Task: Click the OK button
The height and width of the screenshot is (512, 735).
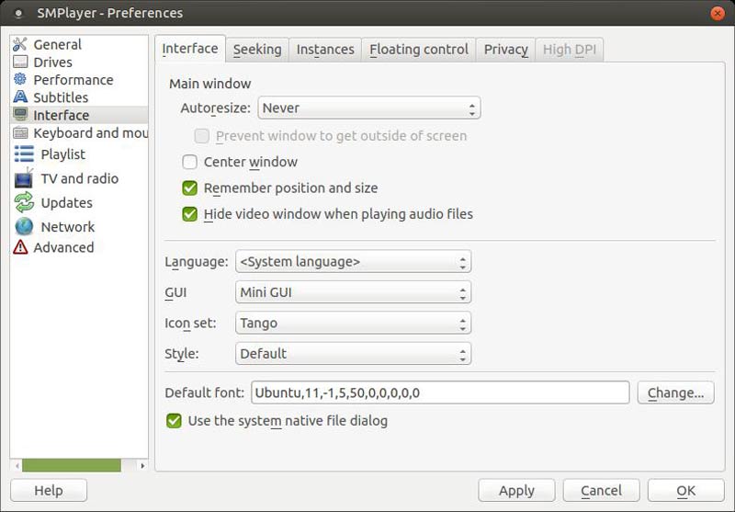Action: (x=685, y=491)
